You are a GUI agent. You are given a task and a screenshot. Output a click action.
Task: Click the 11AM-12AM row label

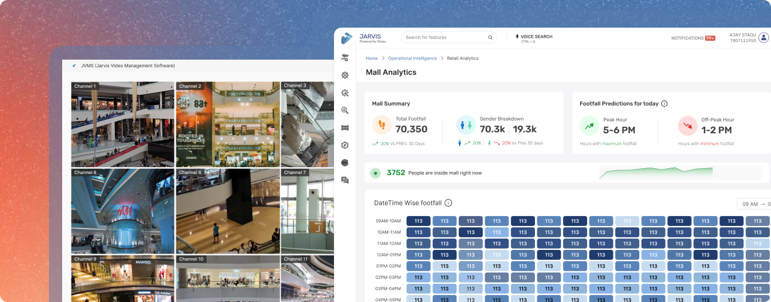[389, 244]
